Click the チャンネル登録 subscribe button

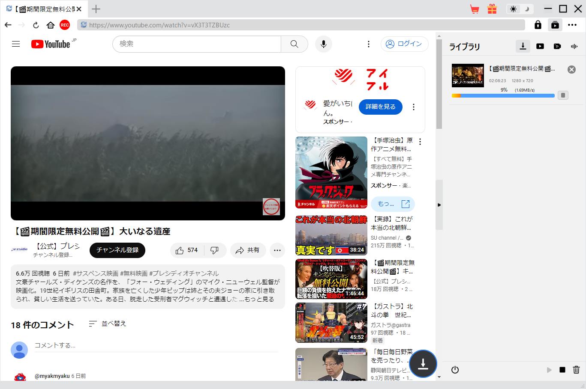tap(117, 250)
